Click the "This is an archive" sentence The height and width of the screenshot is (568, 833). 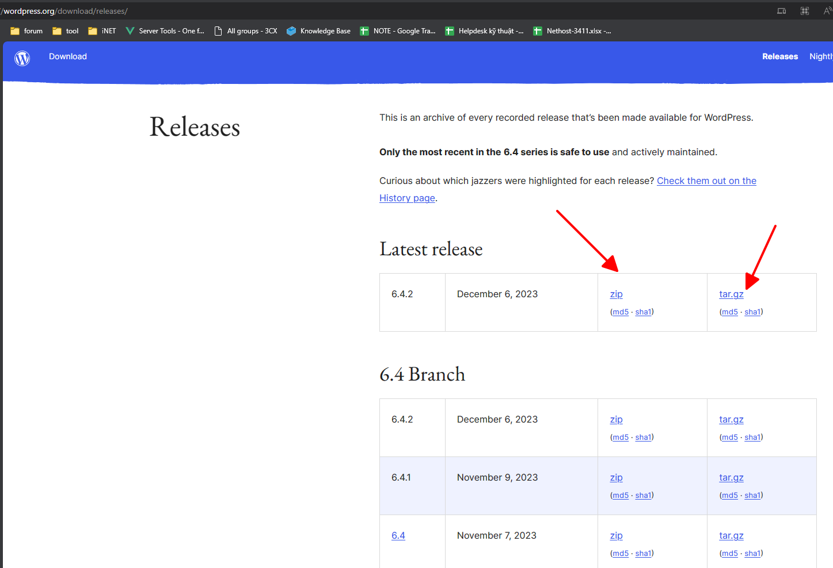[x=566, y=117]
